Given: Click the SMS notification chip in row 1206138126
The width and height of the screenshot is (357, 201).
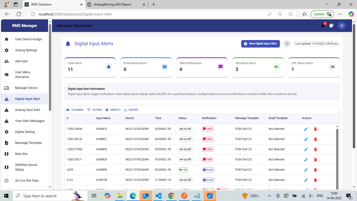Looking at the screenshot, I should point(208,139).
